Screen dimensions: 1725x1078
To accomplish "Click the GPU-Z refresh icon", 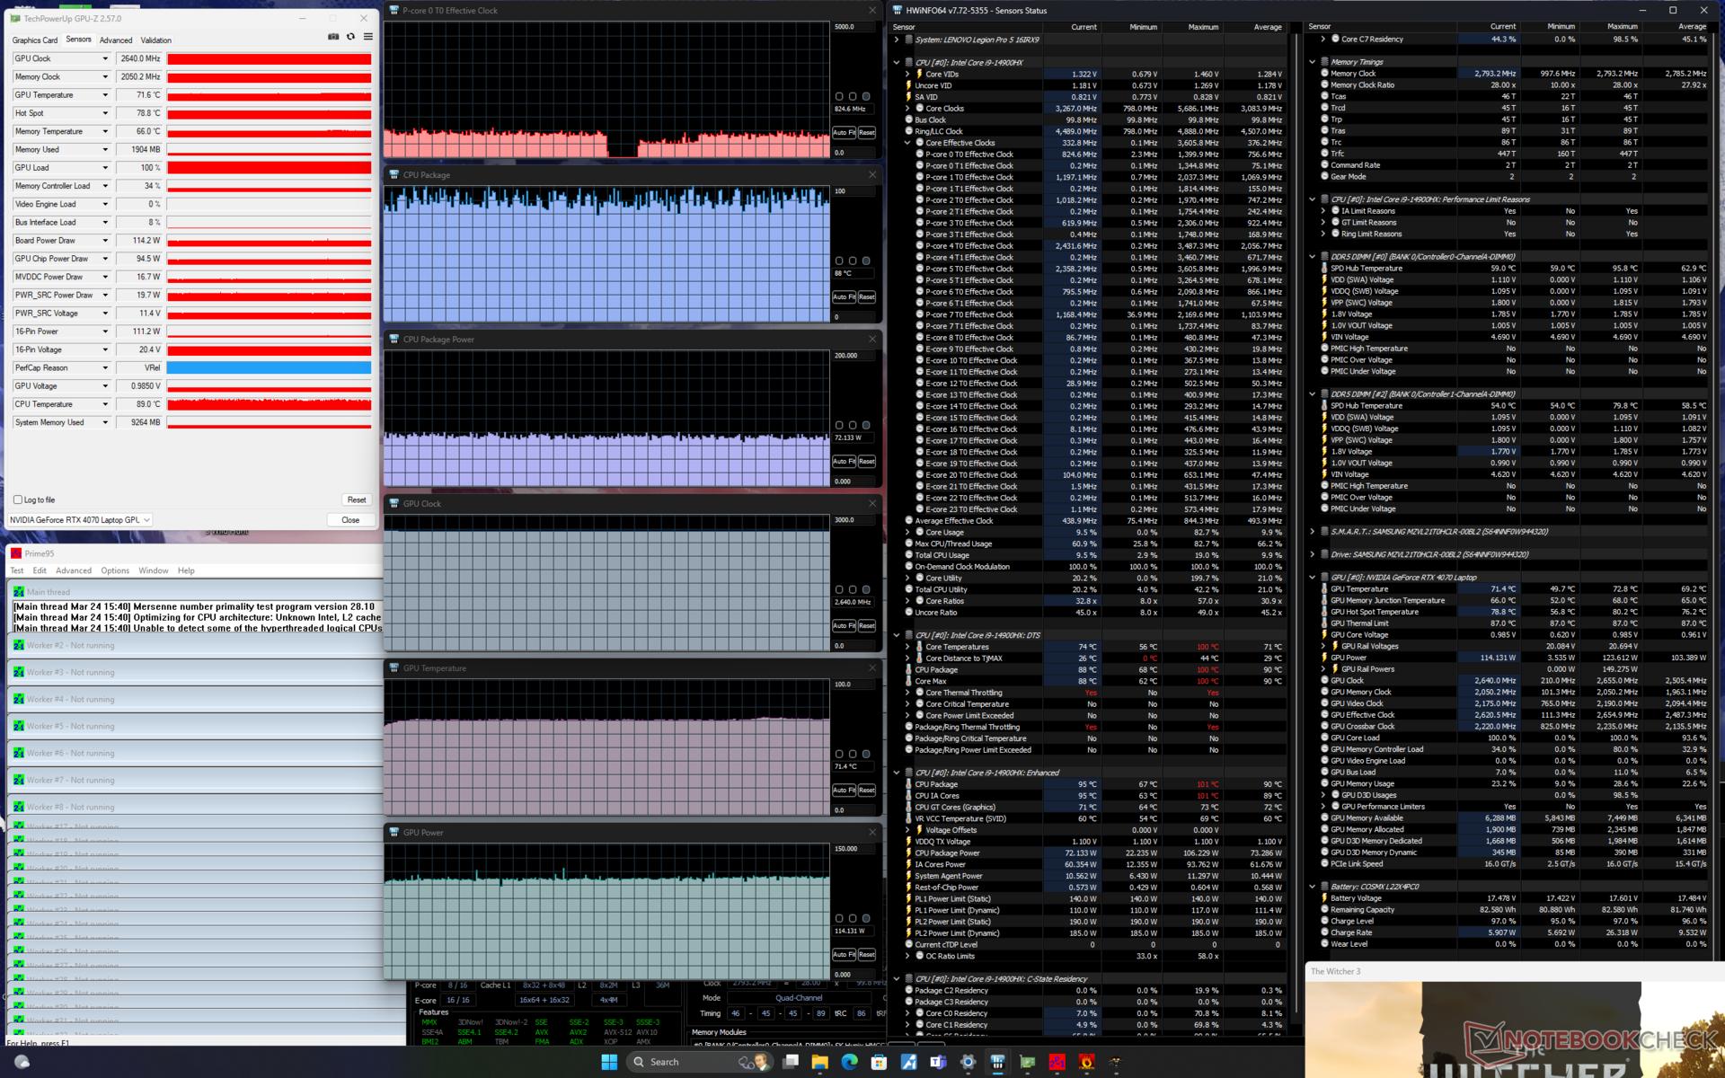I will 350,37.
